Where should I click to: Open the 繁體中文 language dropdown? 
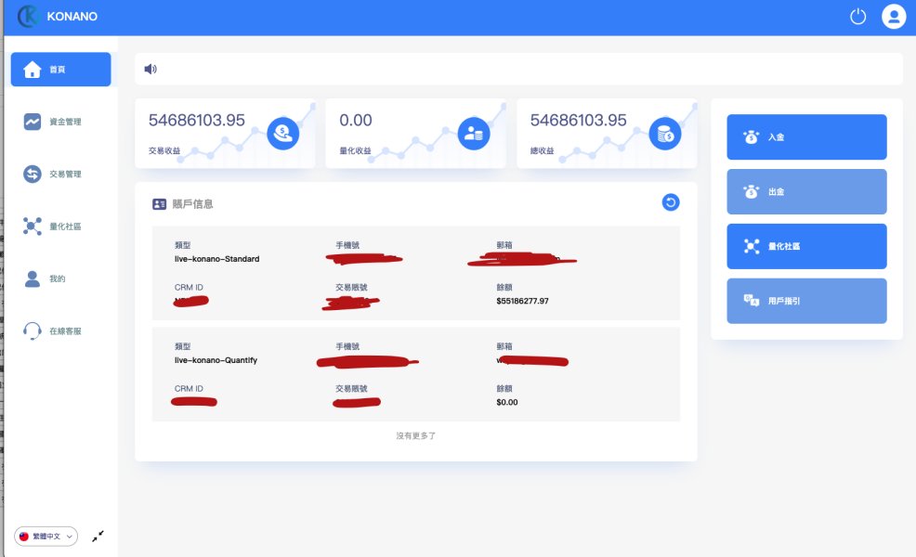pos(46,536)
